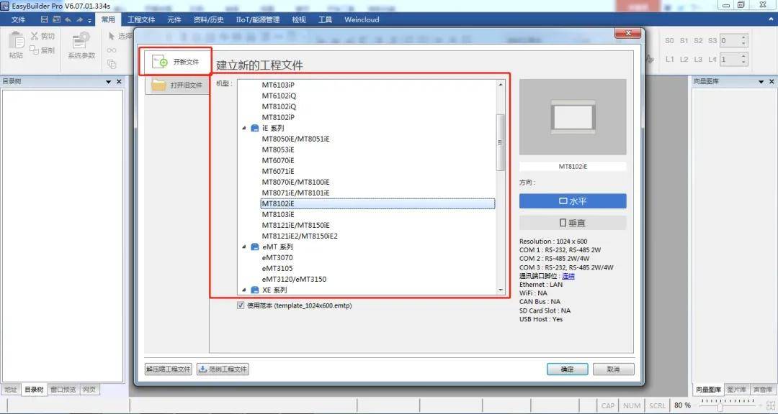
Task: Click the 复制 copy icon in ribbon
Action: (x=35, y=50)
